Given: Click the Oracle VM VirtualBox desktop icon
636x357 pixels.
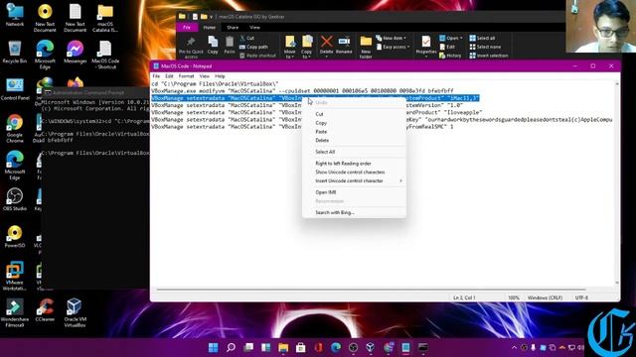Looking at the screenshot, I should point(75,313).
